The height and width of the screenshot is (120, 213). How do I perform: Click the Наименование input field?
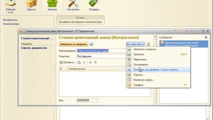pyautogui.click(x=101, y=51)
